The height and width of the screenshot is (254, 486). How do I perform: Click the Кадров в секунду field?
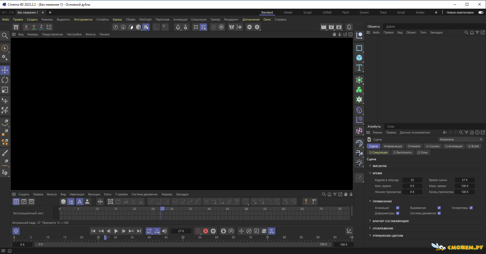[412, 180]
